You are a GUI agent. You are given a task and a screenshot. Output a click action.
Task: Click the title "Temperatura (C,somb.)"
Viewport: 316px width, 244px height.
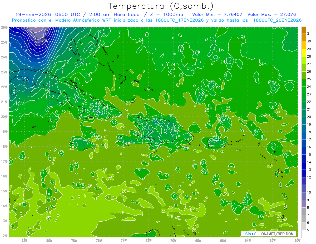pos(161,6)
